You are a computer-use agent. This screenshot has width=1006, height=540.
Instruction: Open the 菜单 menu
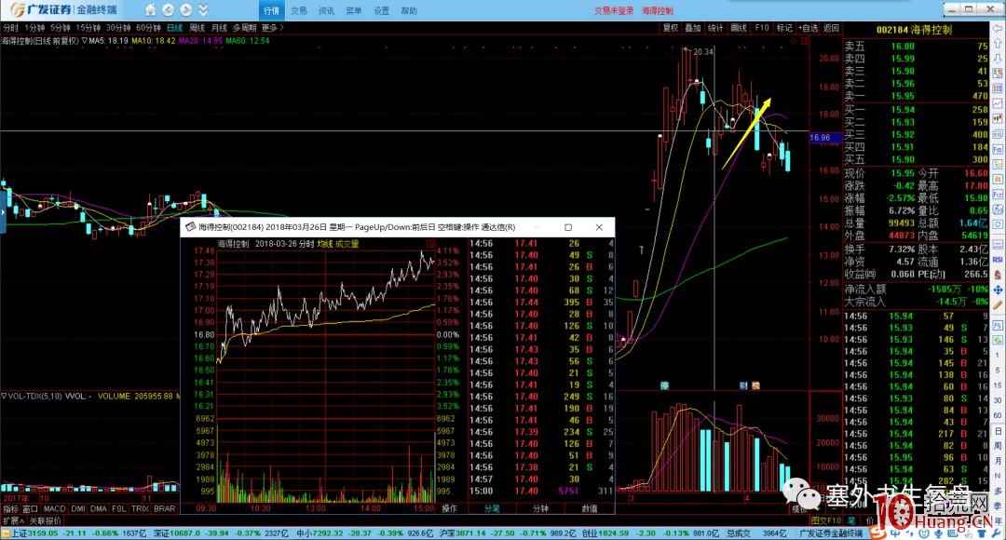354,11
